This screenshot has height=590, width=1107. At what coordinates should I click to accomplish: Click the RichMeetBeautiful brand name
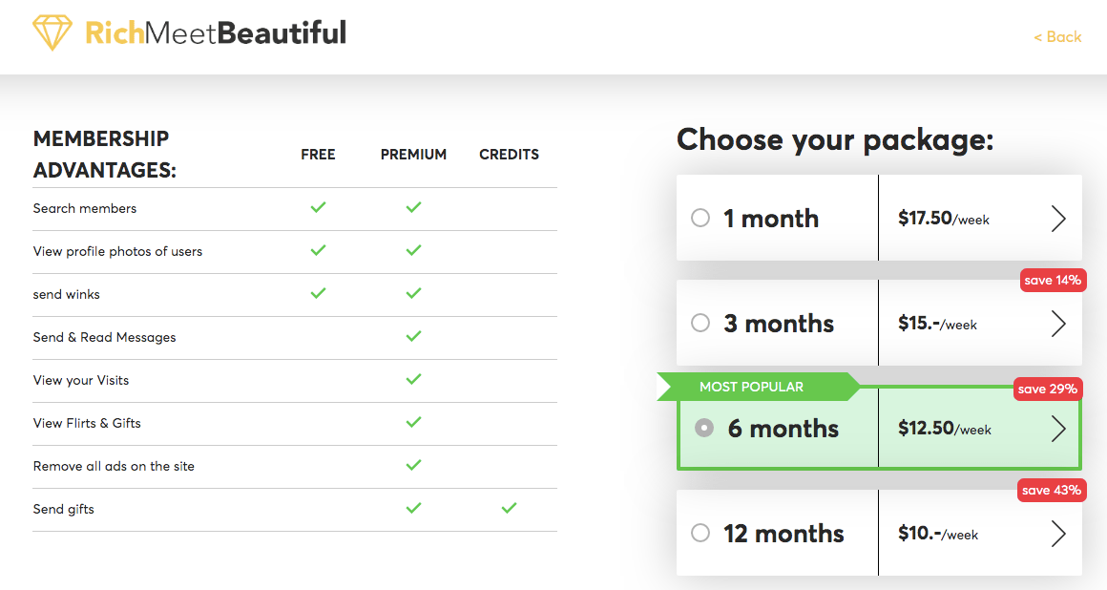click(215, 31)
